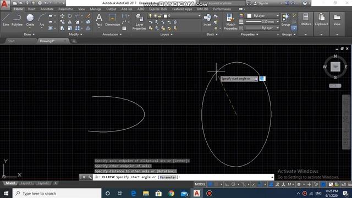
Task: Expand the Modify panel
Action: pos(75,34)
